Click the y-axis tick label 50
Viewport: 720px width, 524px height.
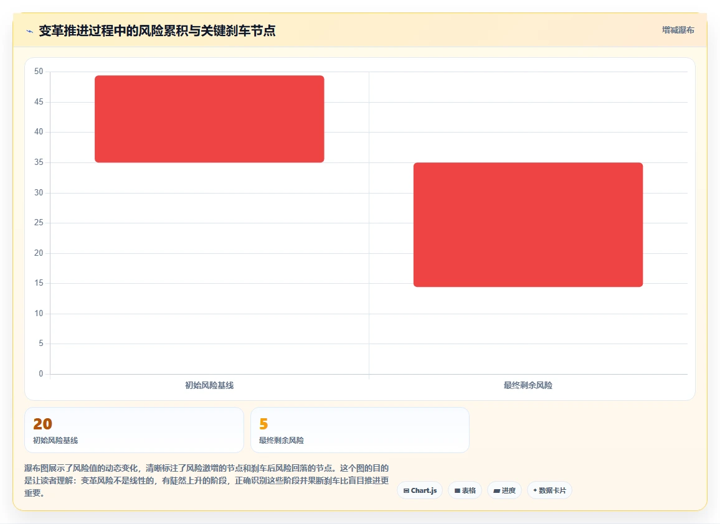point(39,72)
